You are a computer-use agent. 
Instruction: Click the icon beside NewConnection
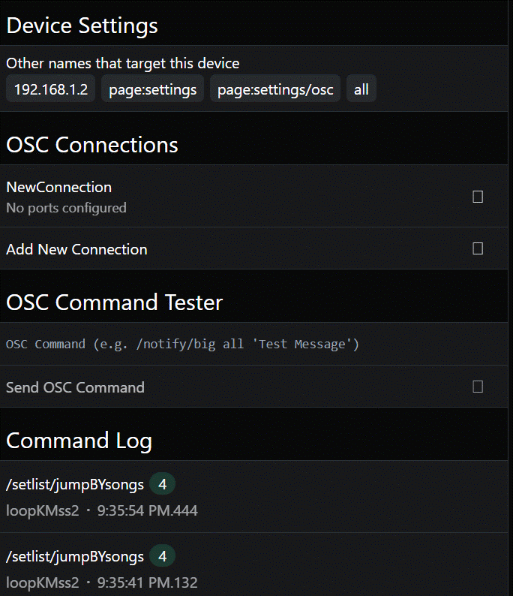[x=478, y=197]
